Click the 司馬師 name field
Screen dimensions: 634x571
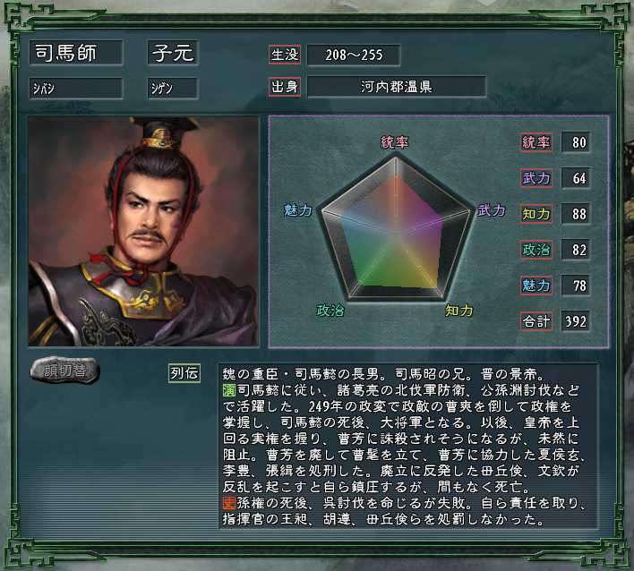(x=76, y=53)
